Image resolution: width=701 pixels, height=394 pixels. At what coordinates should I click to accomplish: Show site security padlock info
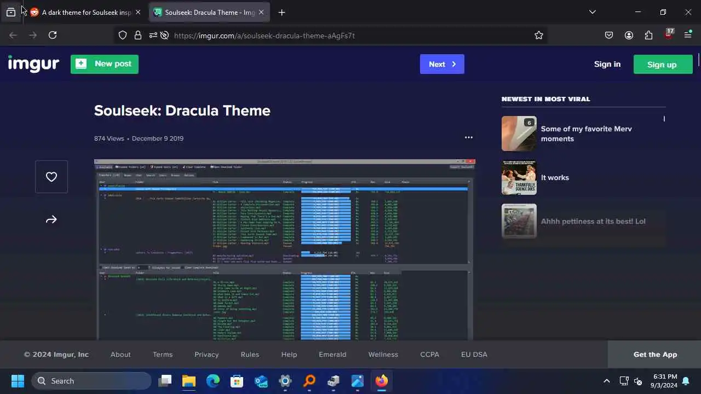(x=138, y=35)
